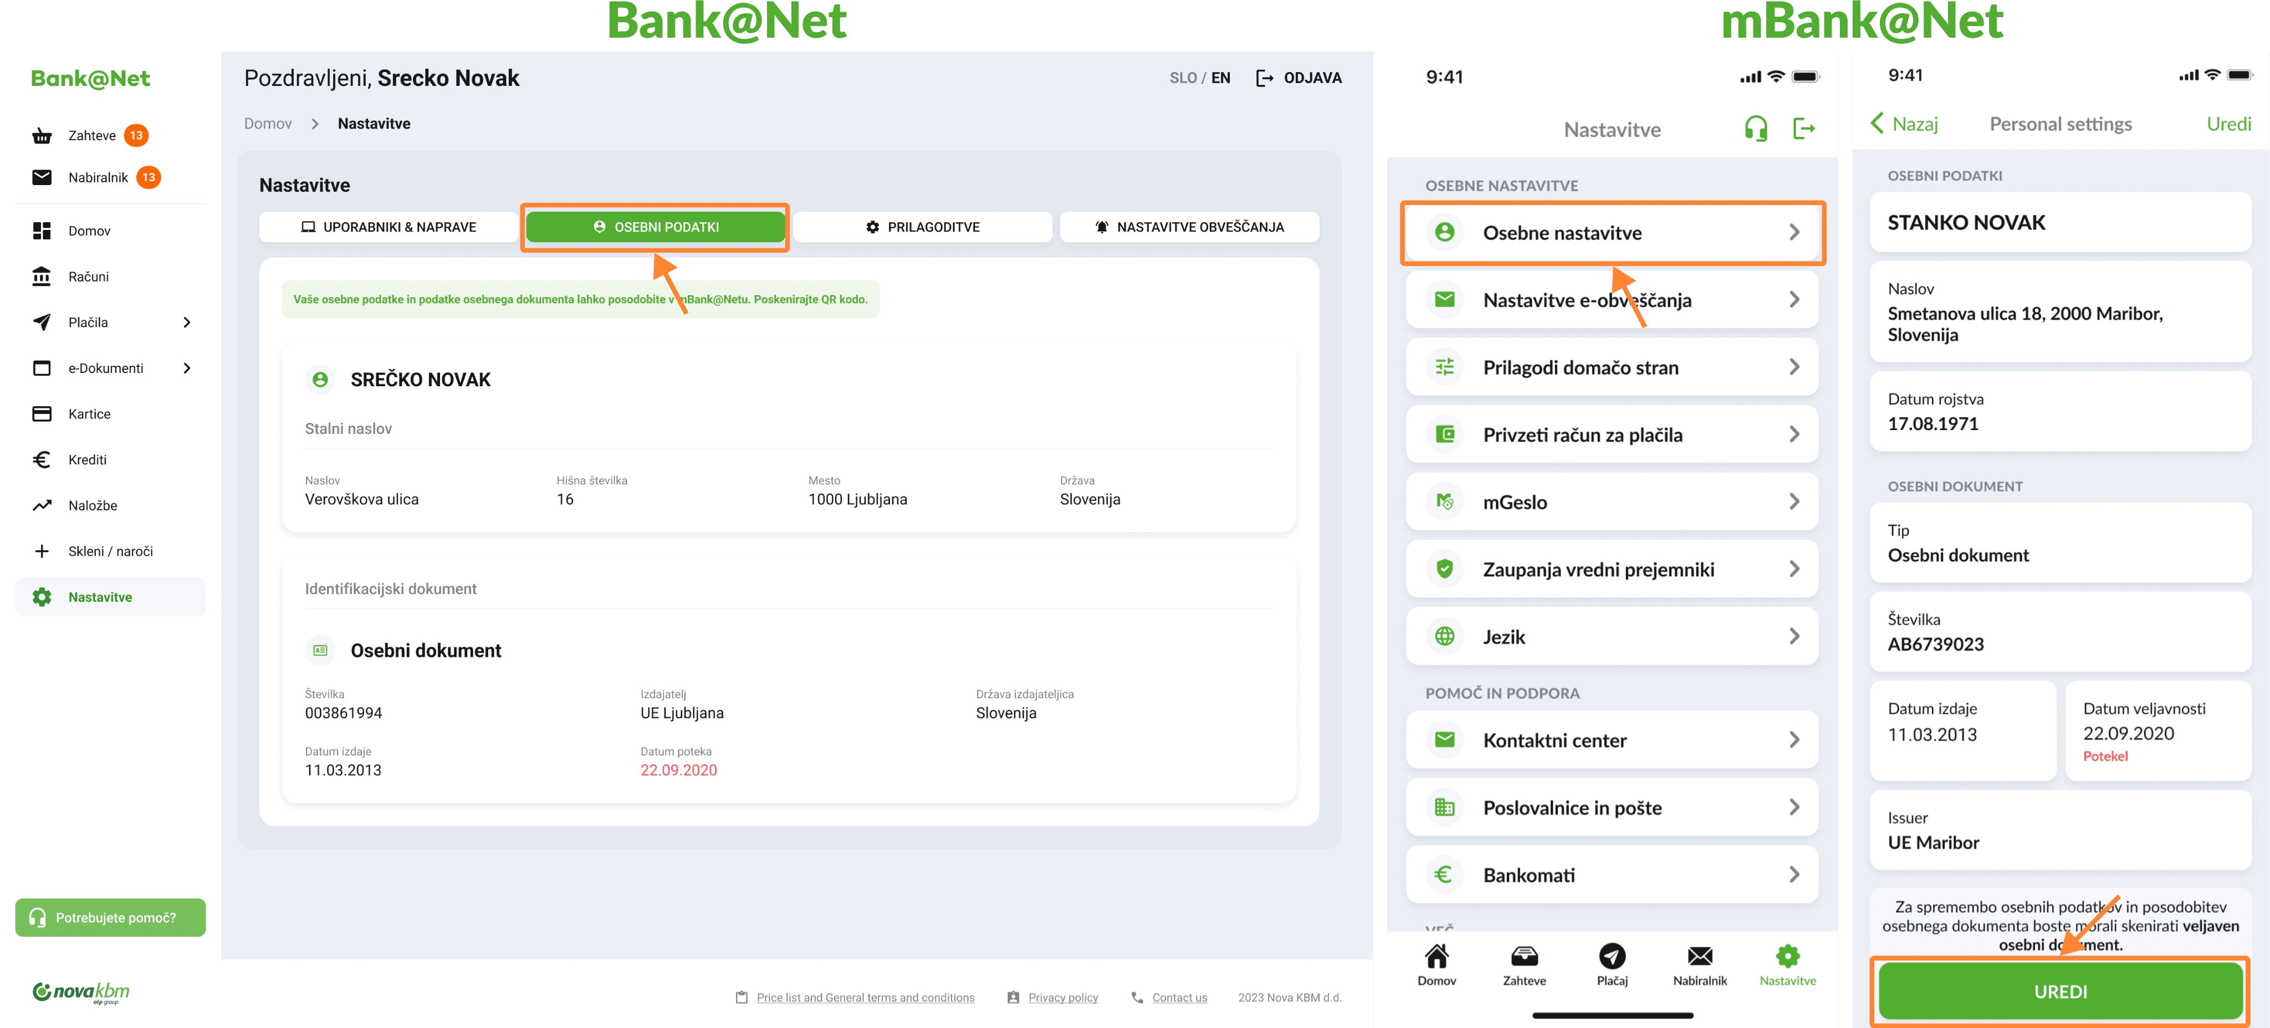The height and width of the screenshot is (1028, 2270).
Task: Tap the logout icon in mobile Nastavitve header
Action: pyautogui.click(x=1803, y=130)
